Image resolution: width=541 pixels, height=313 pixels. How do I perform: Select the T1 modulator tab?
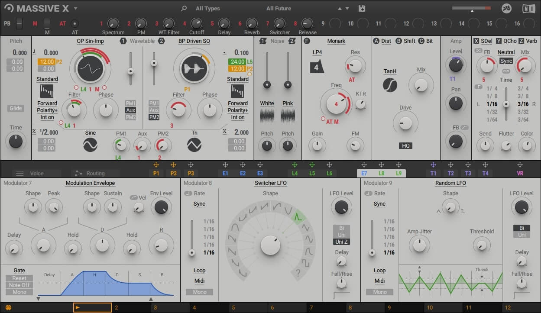point(433,173)
